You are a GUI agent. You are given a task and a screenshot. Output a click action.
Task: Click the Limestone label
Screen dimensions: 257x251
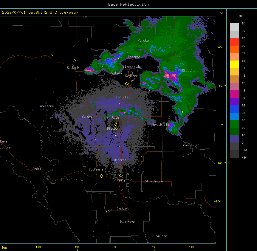point(46,106)
